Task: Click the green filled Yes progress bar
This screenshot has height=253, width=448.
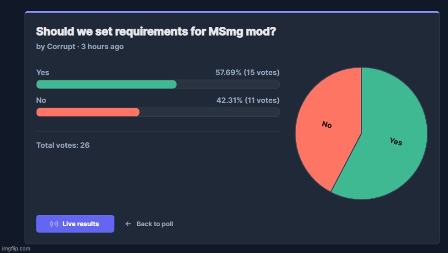Action: click(x=106, y=84)
